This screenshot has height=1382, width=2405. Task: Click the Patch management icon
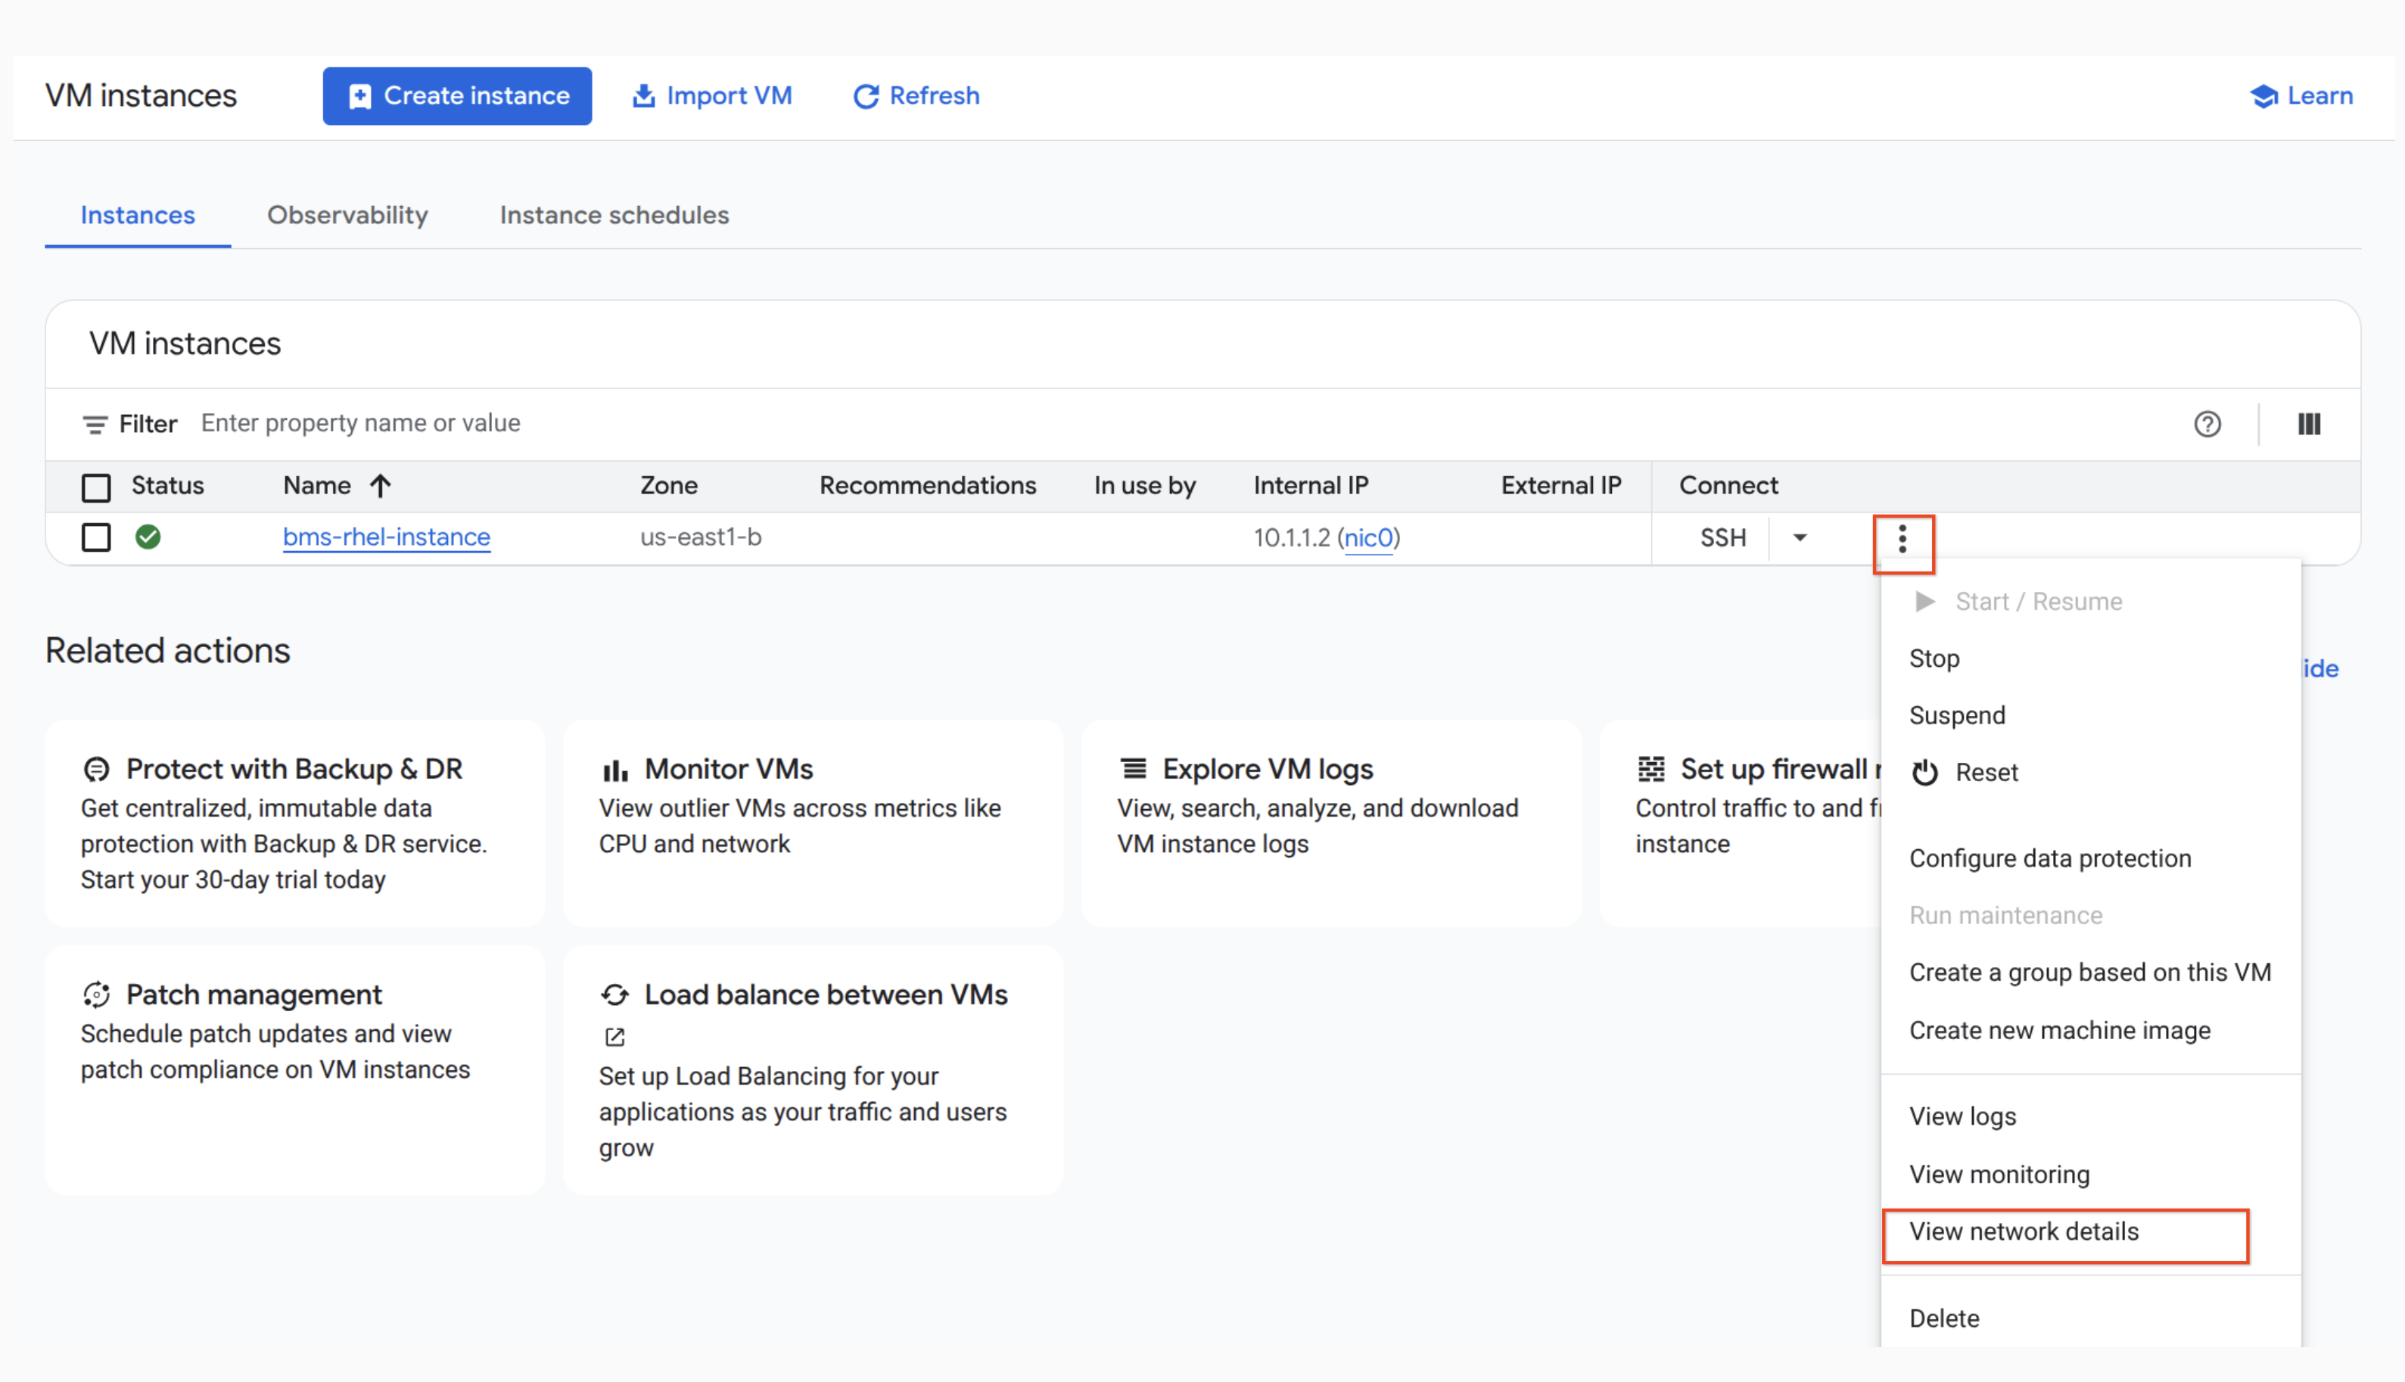(x=96, y=994)
